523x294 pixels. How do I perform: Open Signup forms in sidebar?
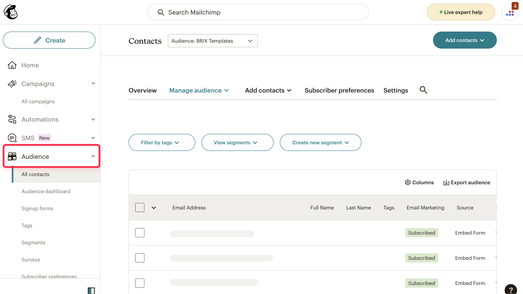[x=37, y=208]
